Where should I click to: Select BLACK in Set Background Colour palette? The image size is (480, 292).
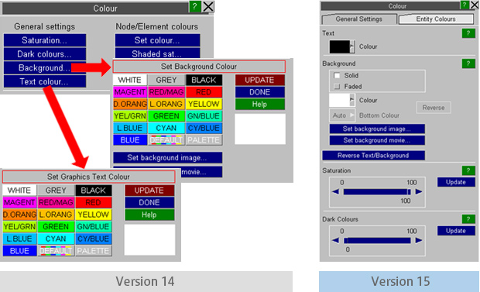point(204,81)
